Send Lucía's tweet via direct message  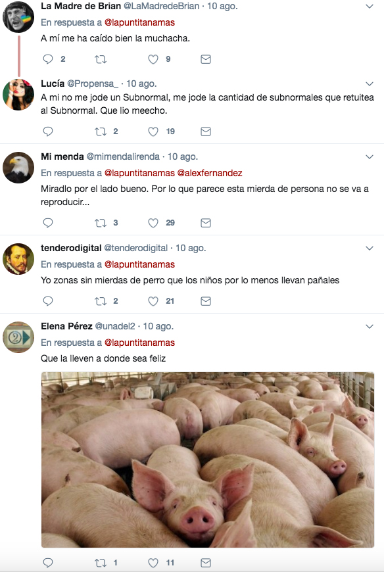tap(206, 131)
